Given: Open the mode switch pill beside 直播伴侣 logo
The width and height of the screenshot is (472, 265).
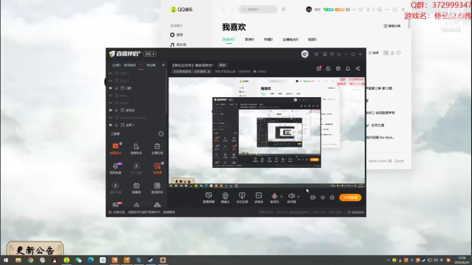Looking at the screenshot, I should pos(150,54).
